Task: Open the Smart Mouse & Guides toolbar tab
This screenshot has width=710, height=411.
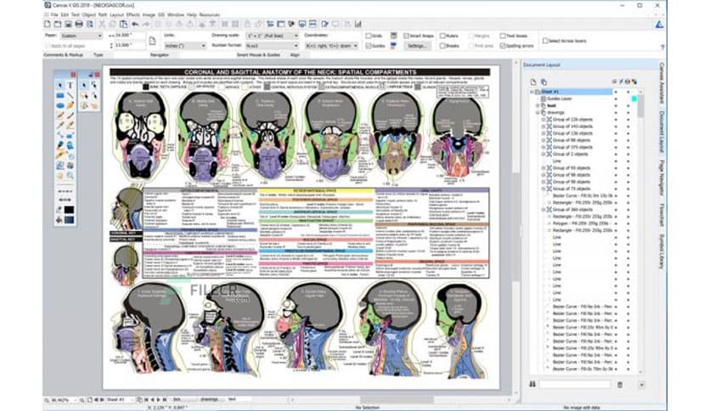Action: 258,54
